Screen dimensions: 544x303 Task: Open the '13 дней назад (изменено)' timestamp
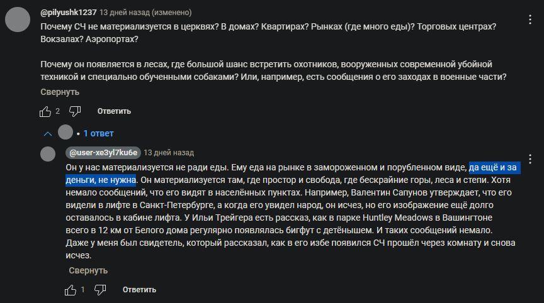point(145,13)
